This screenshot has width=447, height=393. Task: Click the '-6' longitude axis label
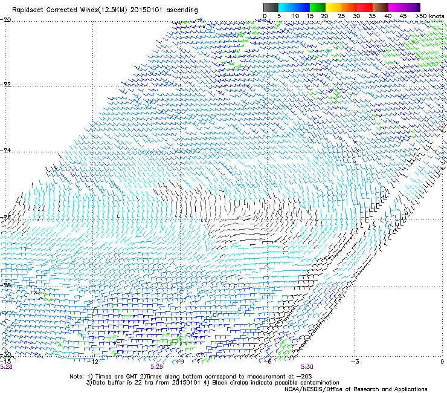pyautogui.click(x=267, y=362)
